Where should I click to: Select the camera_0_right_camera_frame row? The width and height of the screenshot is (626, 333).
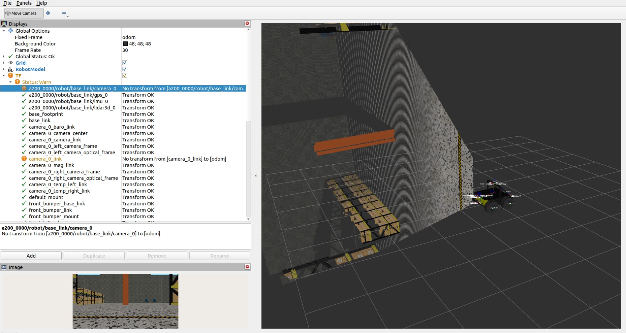(x=123, y=171)
